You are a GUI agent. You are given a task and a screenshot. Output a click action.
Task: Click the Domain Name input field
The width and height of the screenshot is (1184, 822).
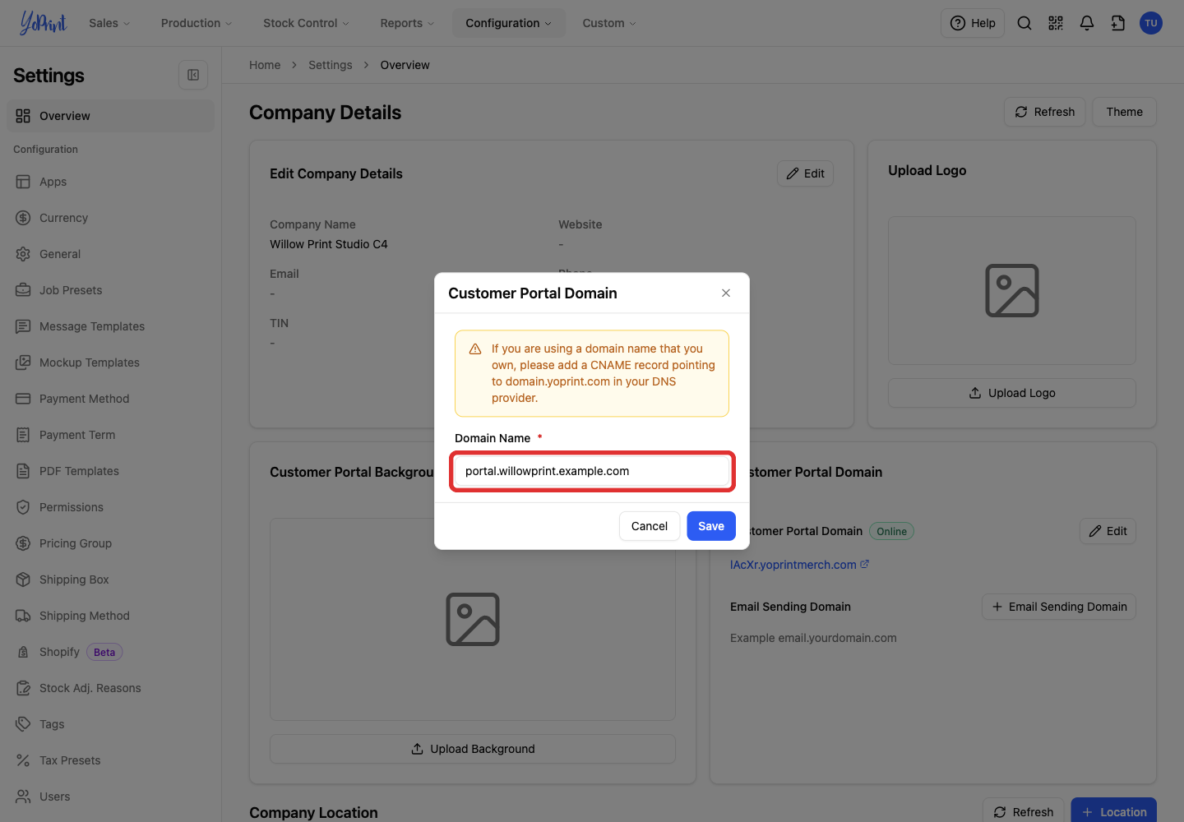[x=592, y=471]
